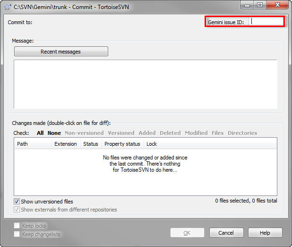Viewport: 292px width, 247px height.
Task: Sort by the Extension column header
Action: click(x=66, y=144)
